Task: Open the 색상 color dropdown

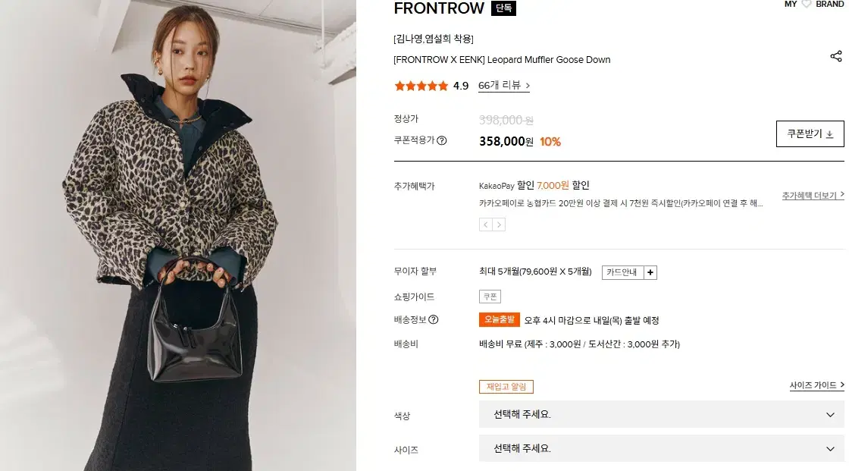Action: click(661, 415)
